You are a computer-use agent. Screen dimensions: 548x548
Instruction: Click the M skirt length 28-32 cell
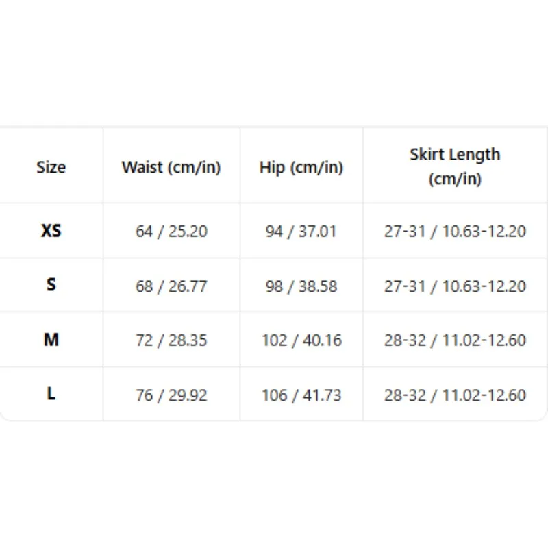(x=455, y=340)
